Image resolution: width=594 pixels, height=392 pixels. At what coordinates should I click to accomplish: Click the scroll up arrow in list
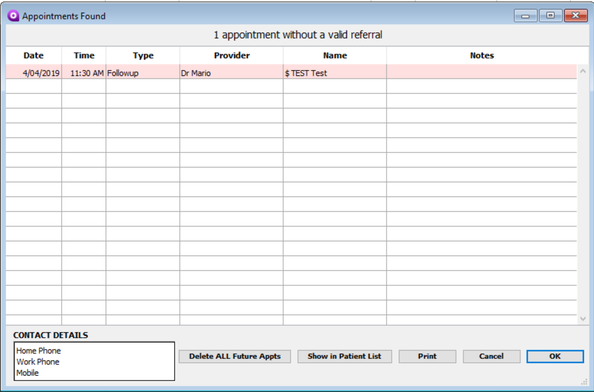(583, 71)
